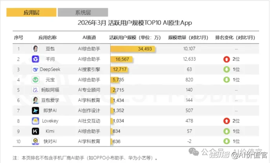Viewport: 271px width, 163px height.
Task: Click the increment value 820
Action: [189, 80]
